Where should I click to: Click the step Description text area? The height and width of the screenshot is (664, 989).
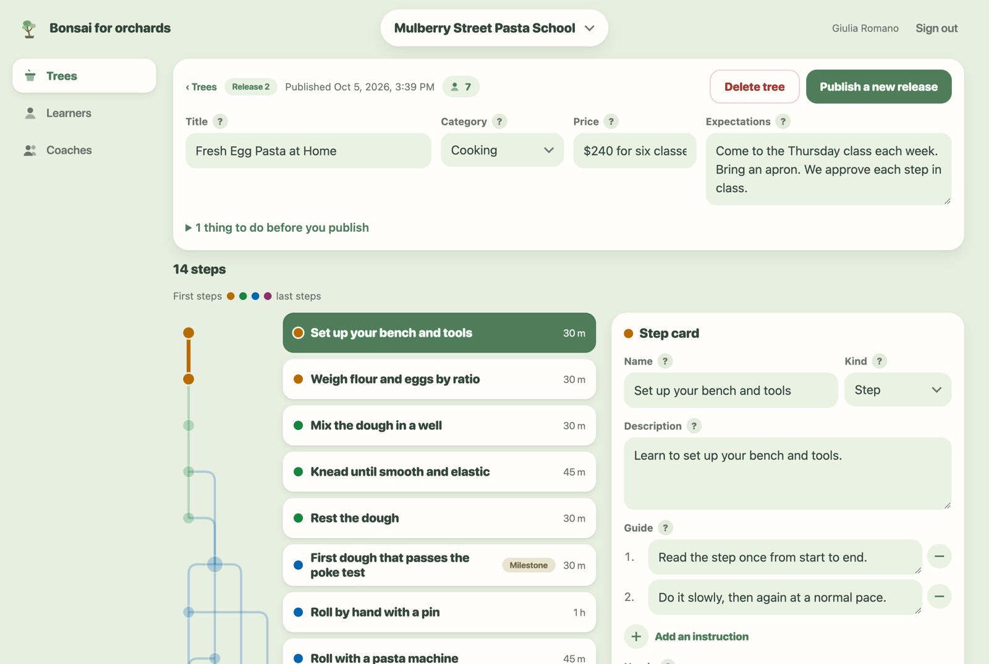coord(787,474)
